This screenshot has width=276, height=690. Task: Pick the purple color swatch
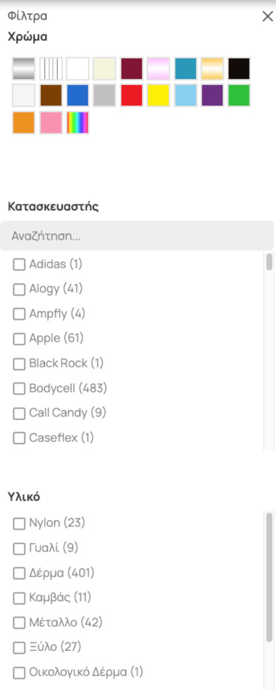coord(212,95)
